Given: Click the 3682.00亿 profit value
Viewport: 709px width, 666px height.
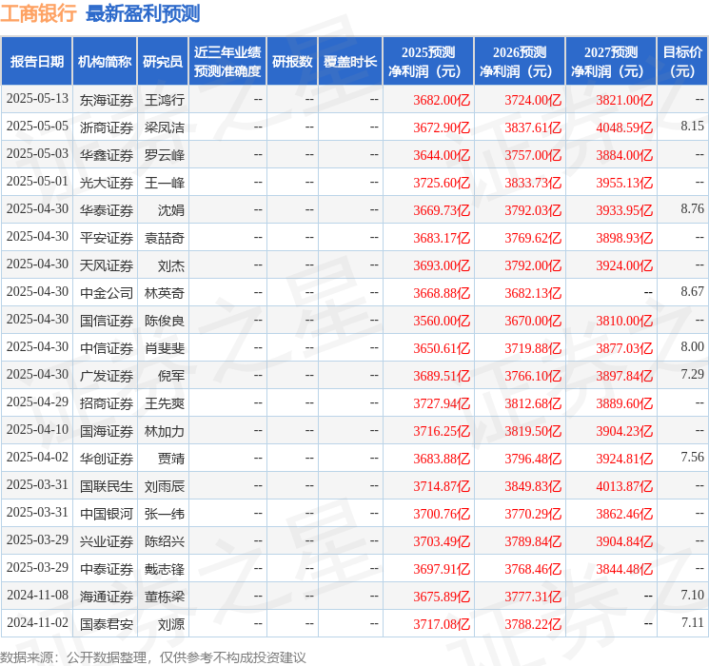Looking at the screenshot, I should (x=442, y=100).
